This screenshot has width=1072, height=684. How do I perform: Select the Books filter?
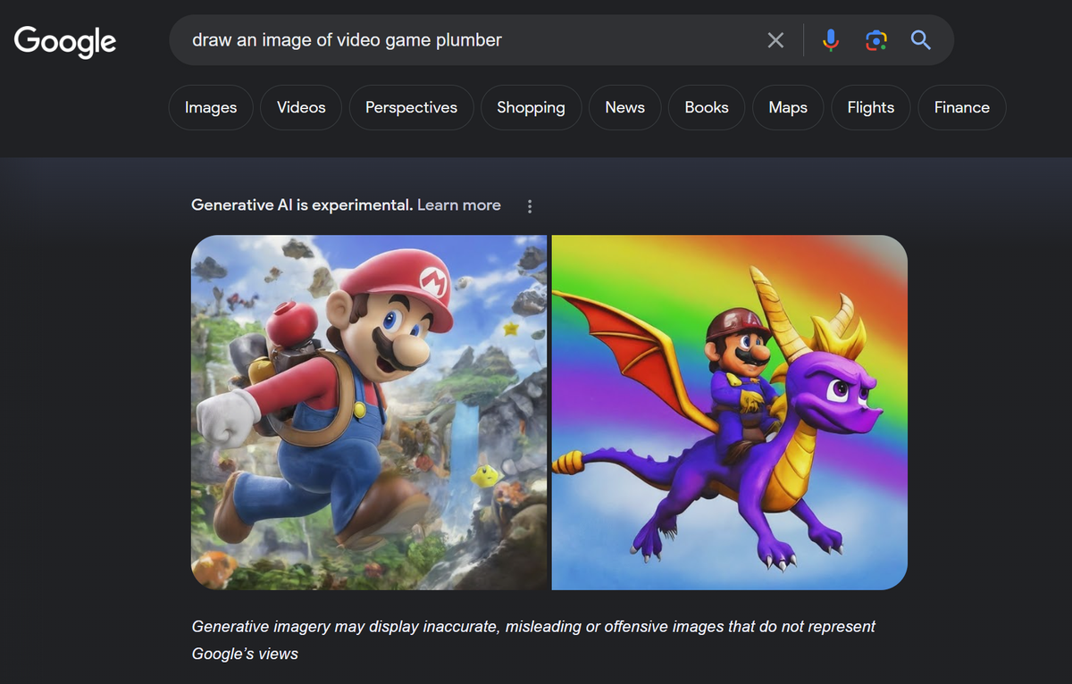pyautogui.click(x=707, y=107)
